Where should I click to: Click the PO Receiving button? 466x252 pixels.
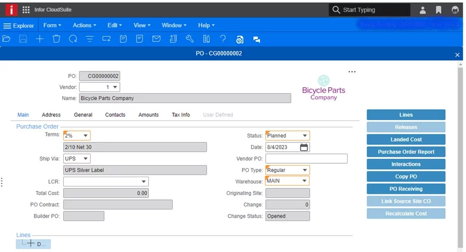tap(406, 189)
